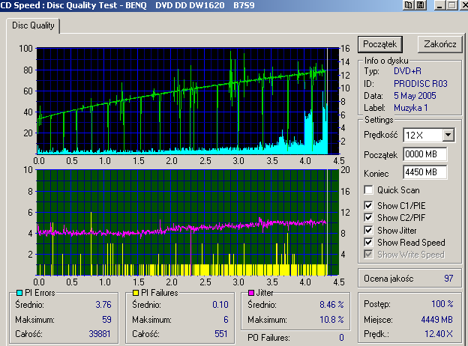Click the copy-to-clipboard title bar icon
This screenshot has width=468, height=346.
408,5
